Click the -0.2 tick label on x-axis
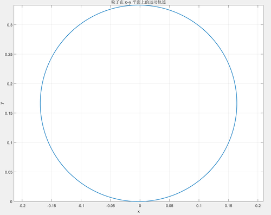Screen dimensions: 271x215 (x=22, y=206)
